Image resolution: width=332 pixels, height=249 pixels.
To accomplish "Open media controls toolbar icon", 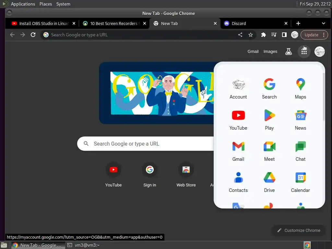I will [274, 35].
